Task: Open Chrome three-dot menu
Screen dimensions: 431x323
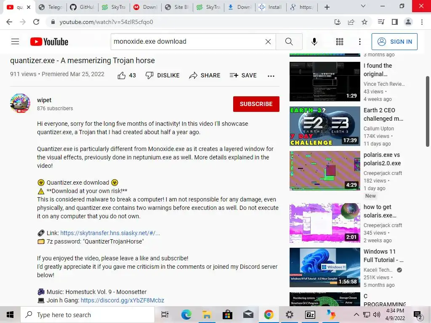Action: coord(422,22)
